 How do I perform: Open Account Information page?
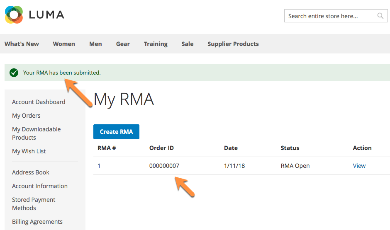[40, 186]
